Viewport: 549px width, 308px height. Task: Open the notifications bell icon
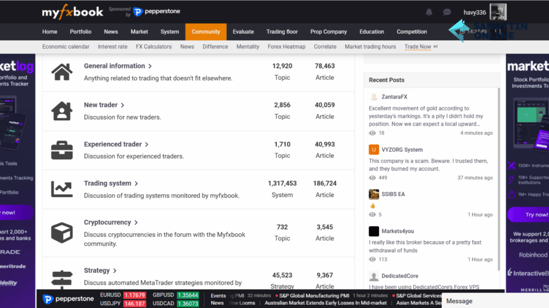[429, 12]
